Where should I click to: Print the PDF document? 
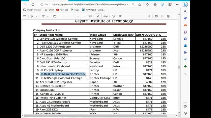coord(156,16)
